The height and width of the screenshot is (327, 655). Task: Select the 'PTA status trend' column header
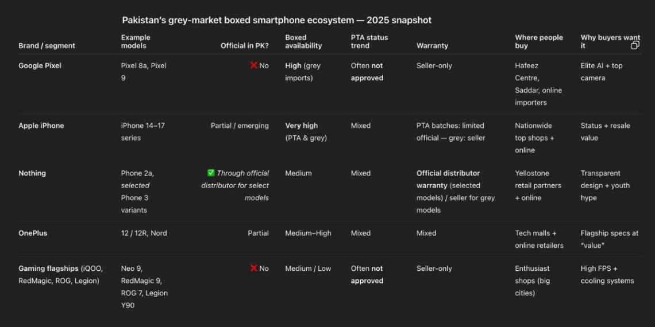(x=369, y=41)
